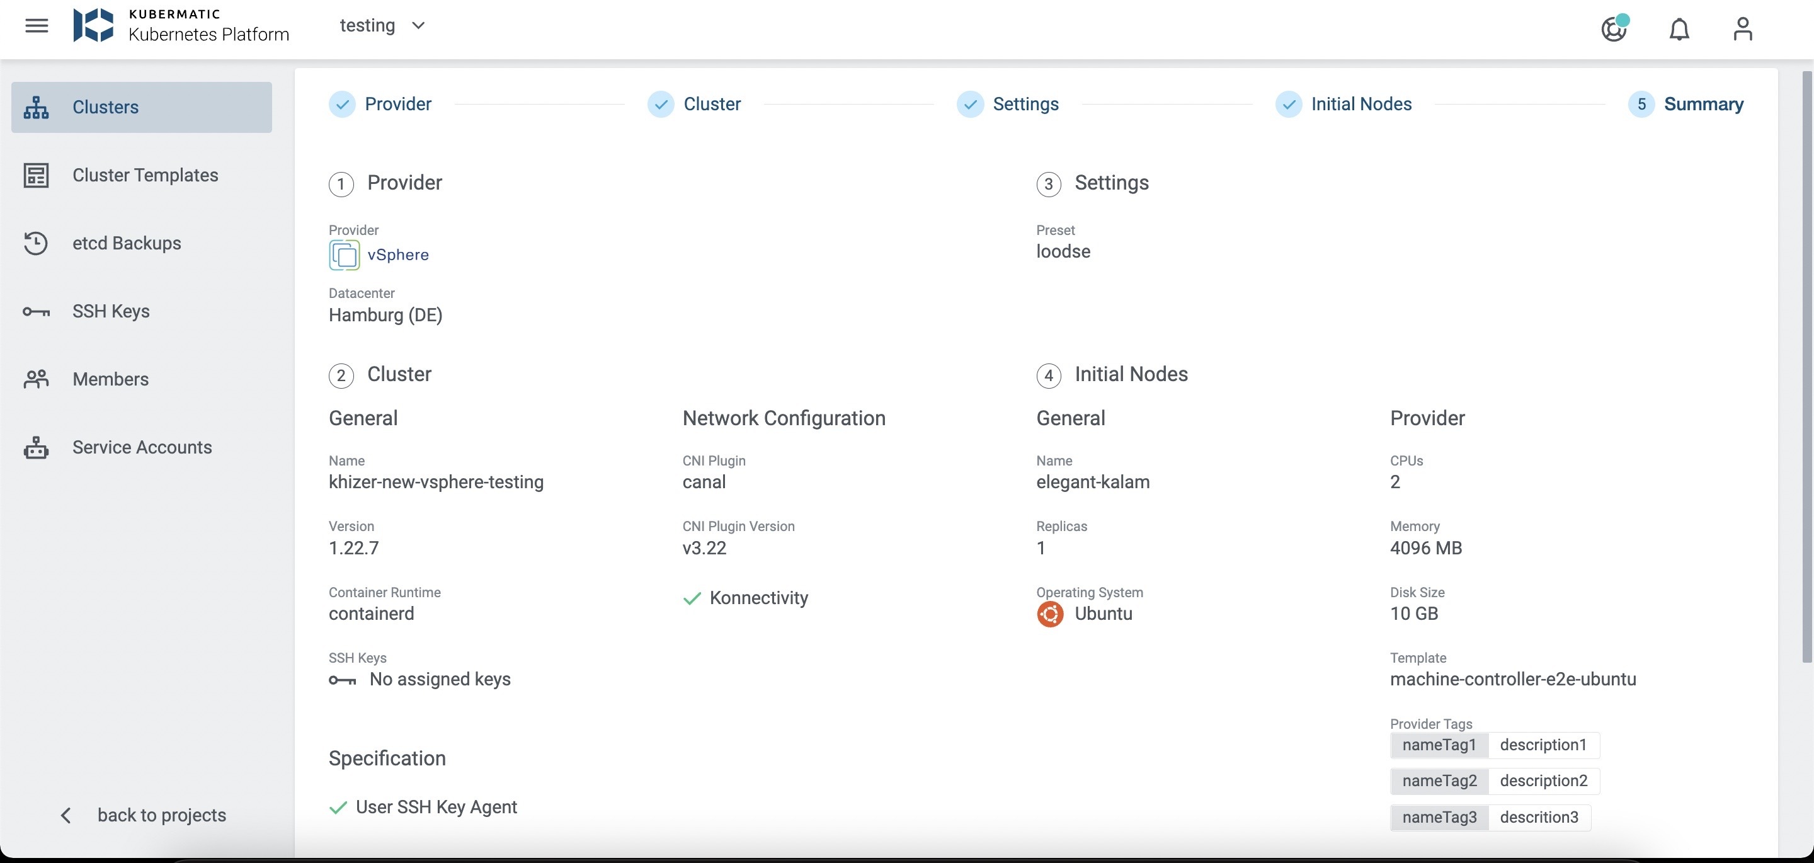
Task: Click the Provider step completion checkmark
Action: tap(341, 103)
